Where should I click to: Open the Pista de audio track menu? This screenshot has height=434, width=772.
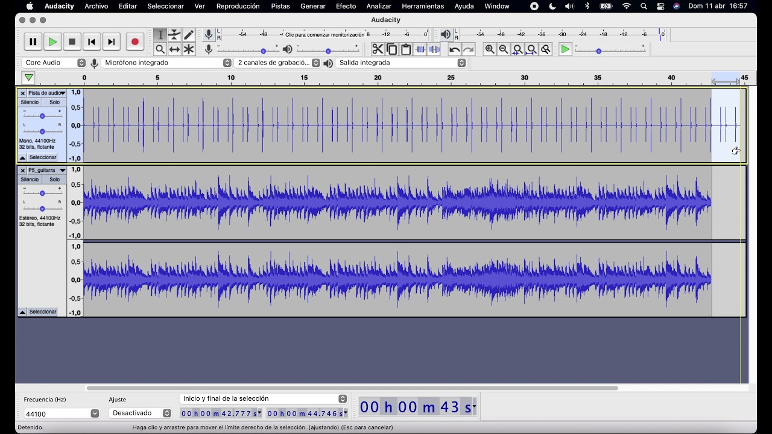click(x=47, y=93)
